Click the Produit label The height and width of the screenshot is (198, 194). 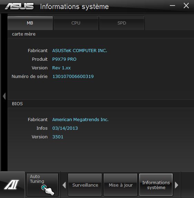(x=40, y=59)
